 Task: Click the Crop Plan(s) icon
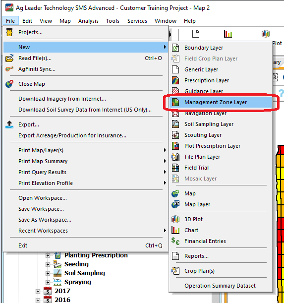click(x=175, y=271)
